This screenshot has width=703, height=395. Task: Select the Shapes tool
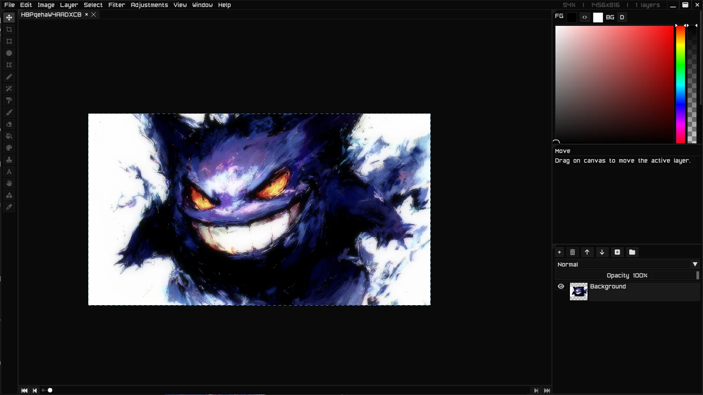click(x=9, y=195)
